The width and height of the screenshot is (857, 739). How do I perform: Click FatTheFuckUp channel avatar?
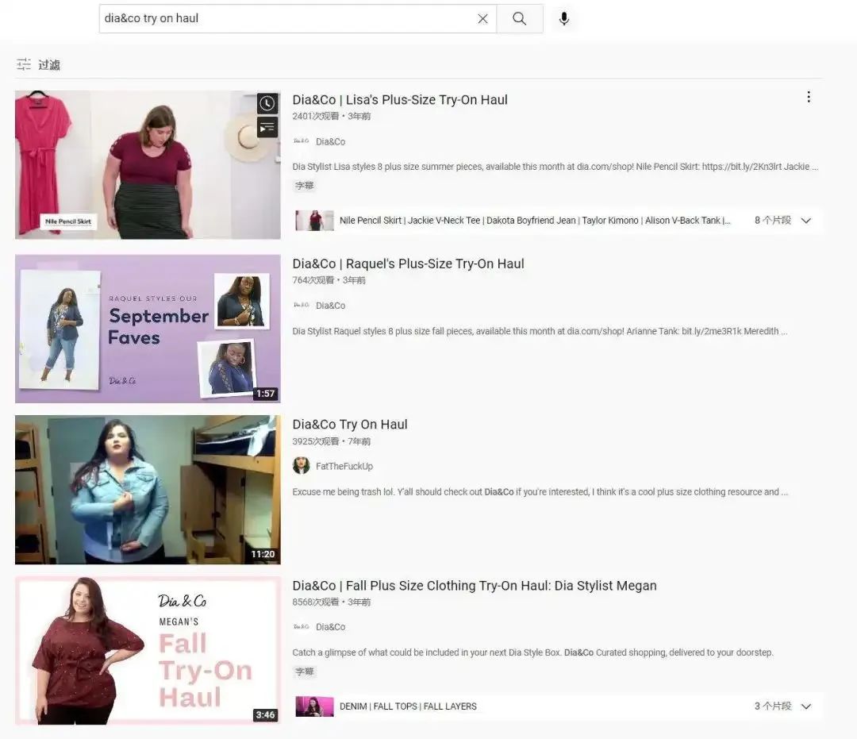(302, 466)
